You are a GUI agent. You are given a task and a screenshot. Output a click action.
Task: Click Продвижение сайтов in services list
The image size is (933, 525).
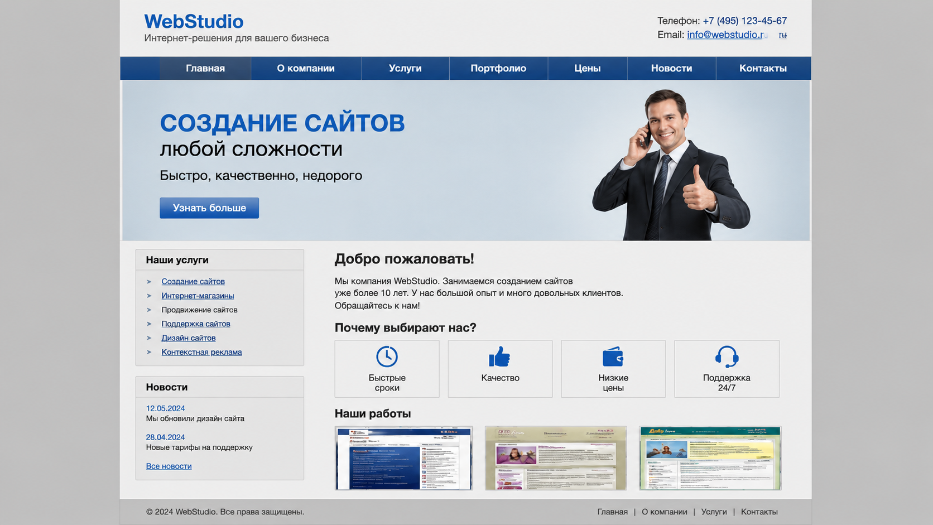click(199, 310)
